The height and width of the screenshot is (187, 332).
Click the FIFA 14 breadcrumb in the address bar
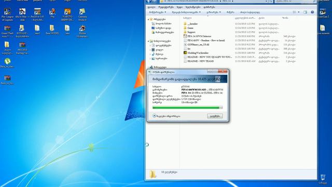tap(226, 1)
